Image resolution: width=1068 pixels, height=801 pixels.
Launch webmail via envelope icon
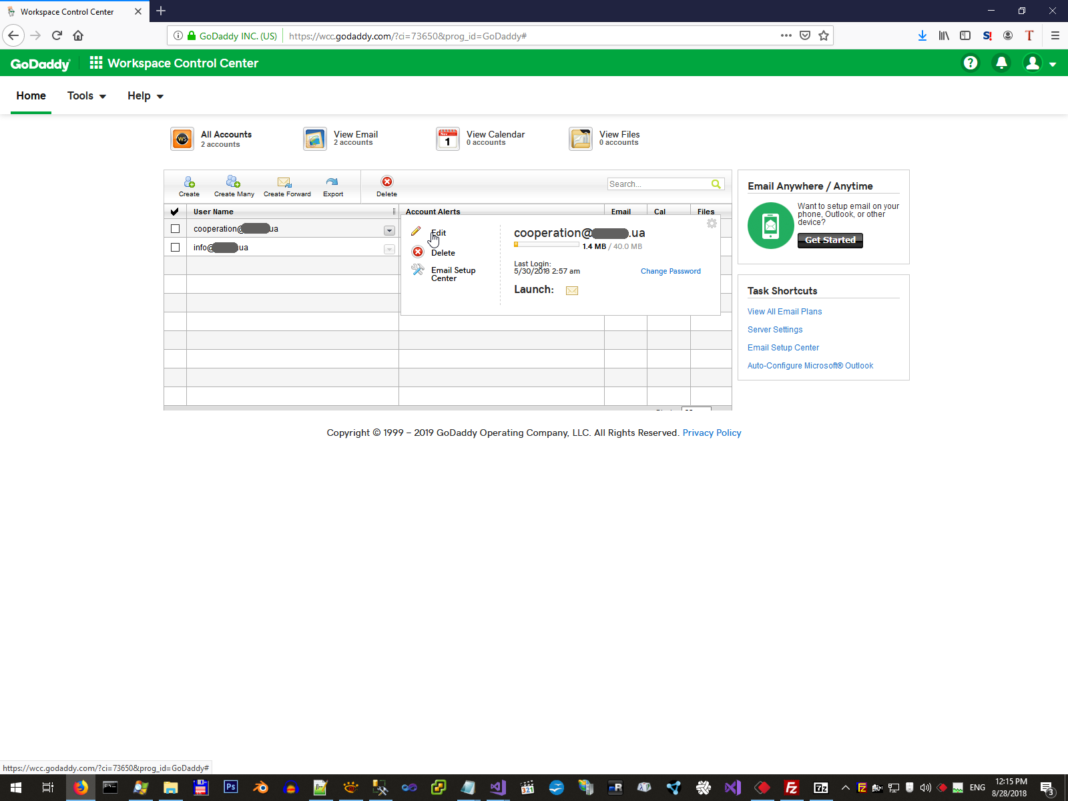[572, 290]
